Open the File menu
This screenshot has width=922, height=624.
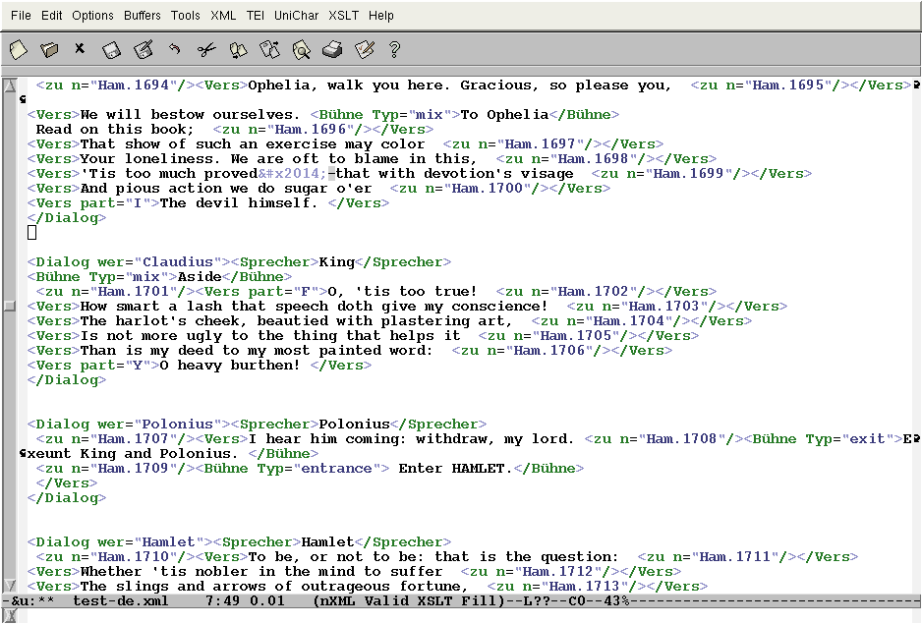pyautogui.click(x=21, y=15)
